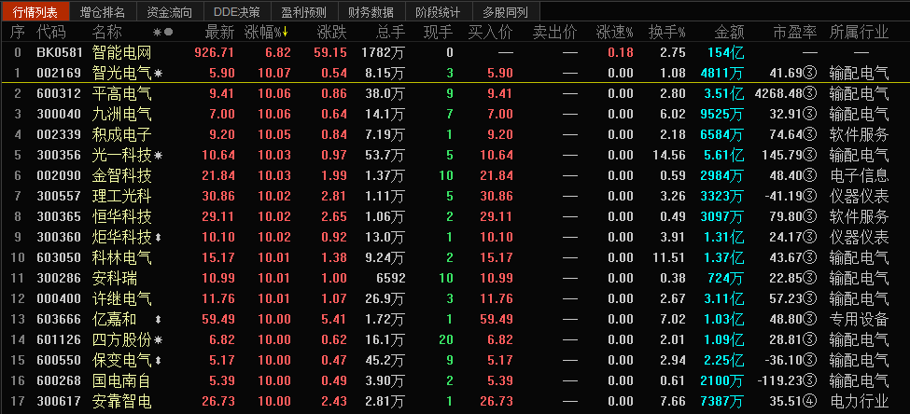The image size is (910, 414).
Task: Click the diamond marker beside 炬华科技
Action: [159, 237]
